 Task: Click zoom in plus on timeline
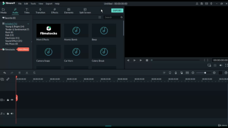pos(214,73)
